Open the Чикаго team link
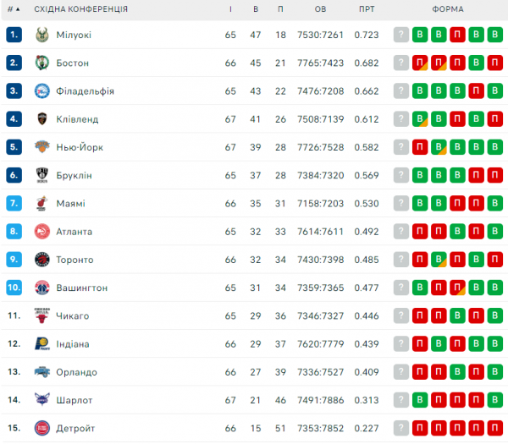The height and width of the screenshot is (444, 508). coord(74,316)
